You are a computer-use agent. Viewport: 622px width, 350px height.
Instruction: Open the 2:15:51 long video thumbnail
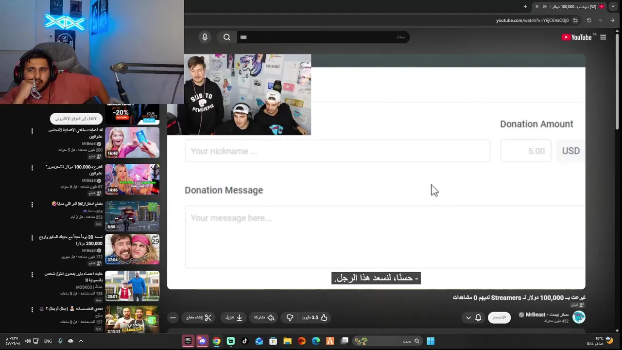point(132,319)
